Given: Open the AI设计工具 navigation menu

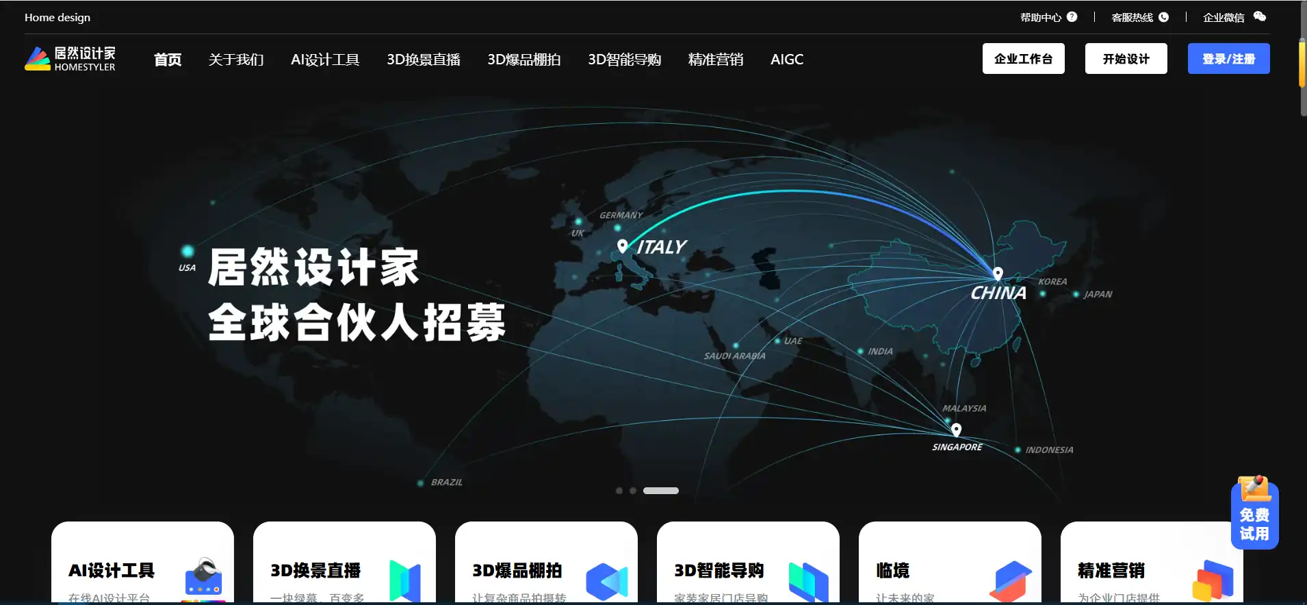Looking at the screenshot, I should coord(325,60).
